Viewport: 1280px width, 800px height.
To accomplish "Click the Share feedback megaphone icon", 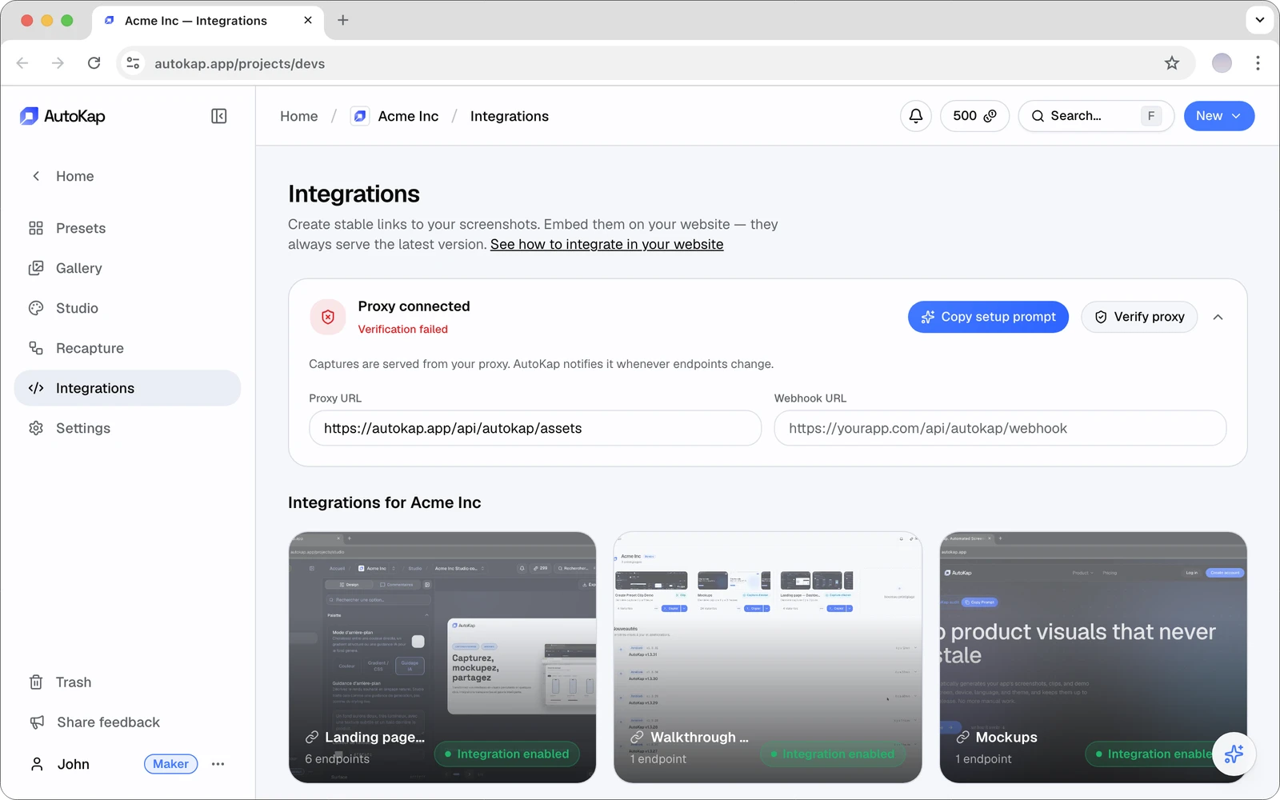I will [37, 722].
